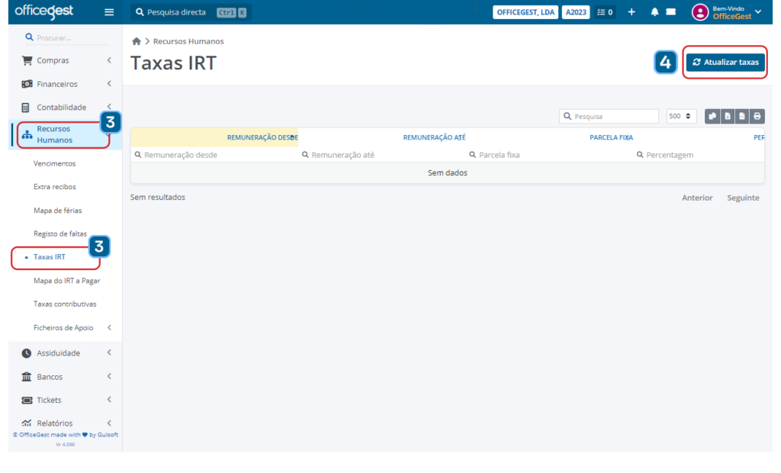Click the Relatórios chart icon
Viewport: 781px width, 473px height.
(27, 423)
